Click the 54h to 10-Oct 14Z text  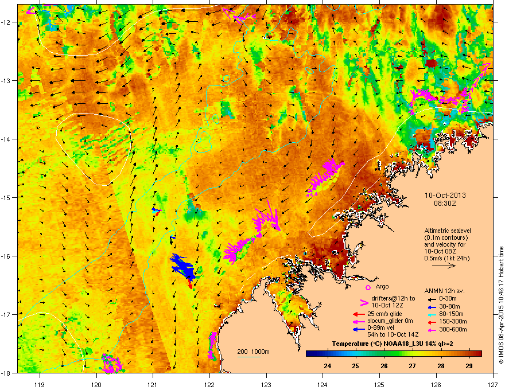[393, 334]
